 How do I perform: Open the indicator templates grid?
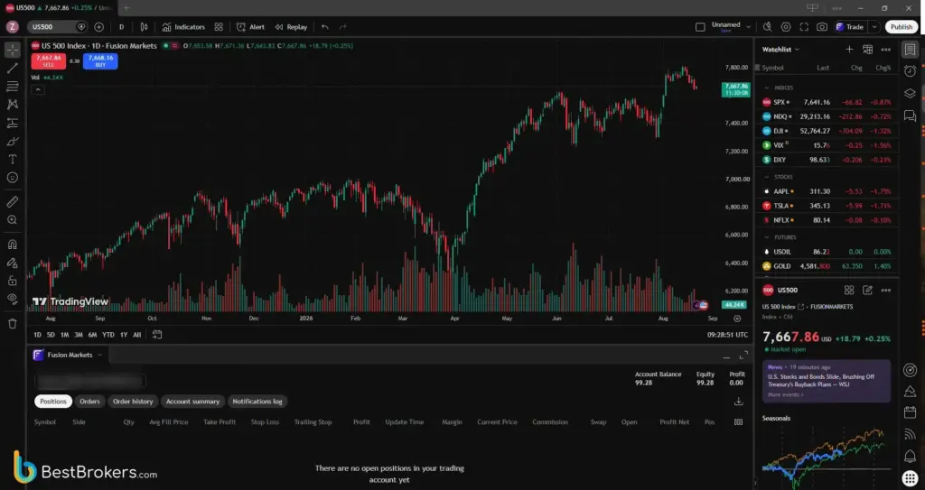pyautogui.click(x=219, y=27)
